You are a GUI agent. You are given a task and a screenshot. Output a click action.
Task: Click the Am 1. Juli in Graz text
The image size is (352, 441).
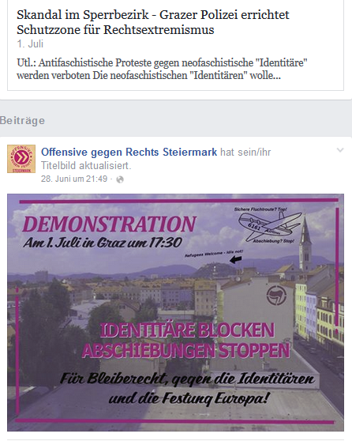(103, 243)
